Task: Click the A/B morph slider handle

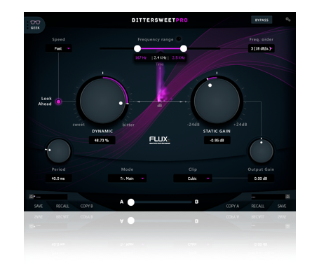Action: coord(131,202)
